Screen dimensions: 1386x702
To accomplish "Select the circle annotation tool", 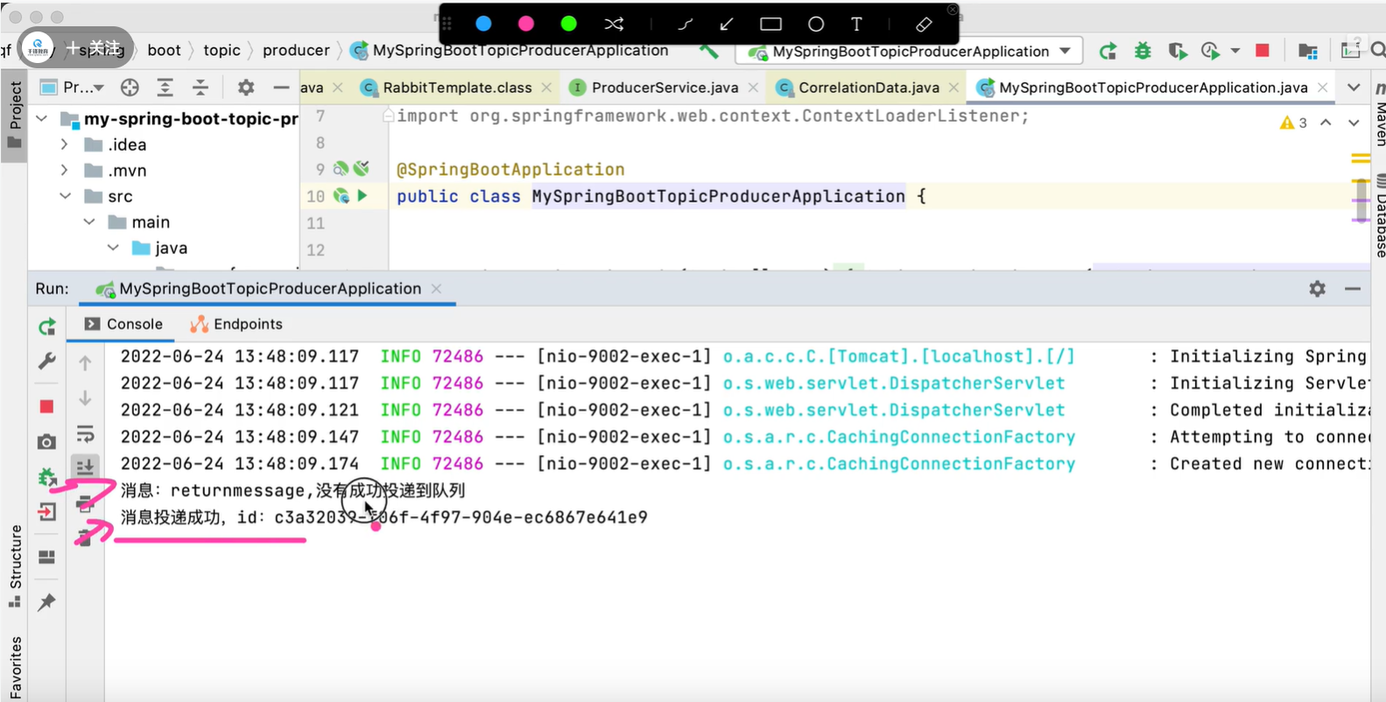I will pyautogui.click(x=816, y=25).
